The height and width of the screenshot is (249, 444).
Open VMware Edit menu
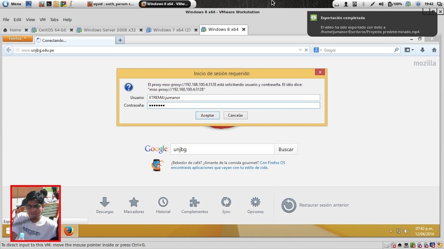pos(17,20)
